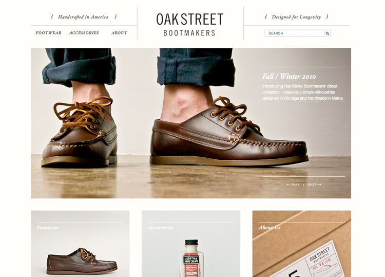Open the Accessories menu
The height and width of the screenshot is (277, 385).
point(84,33)
